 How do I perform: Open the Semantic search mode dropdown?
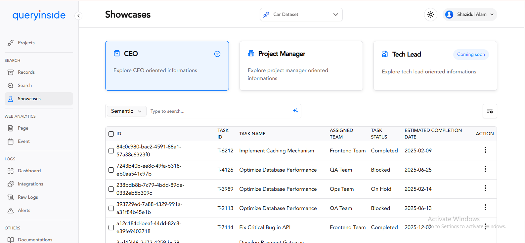126,111
